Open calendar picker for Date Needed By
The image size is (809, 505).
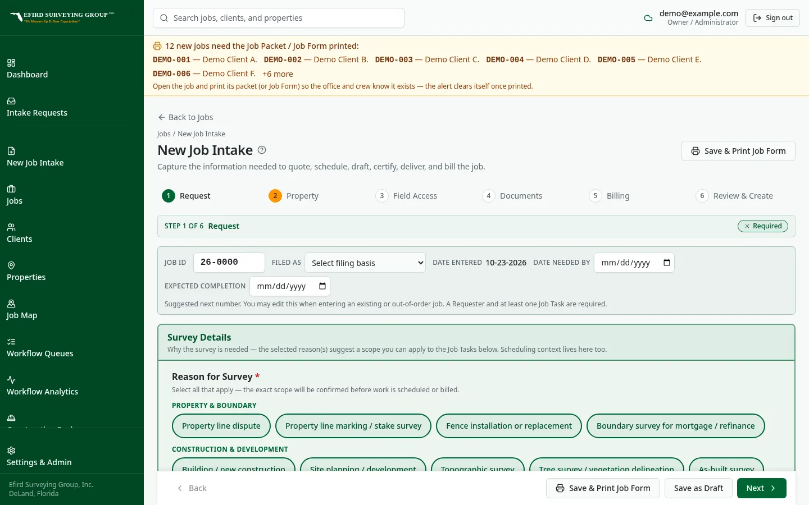pyautogui.click(x=667, y=263)
